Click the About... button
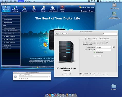This screenshot has width=122, height=97. (66, 74)
